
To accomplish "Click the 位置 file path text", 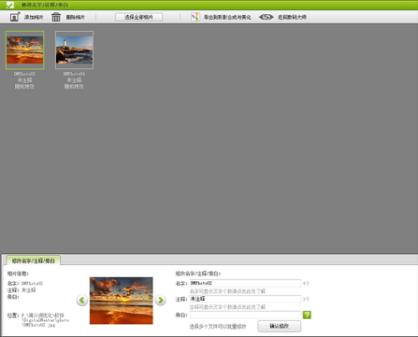I will point(45,320).
